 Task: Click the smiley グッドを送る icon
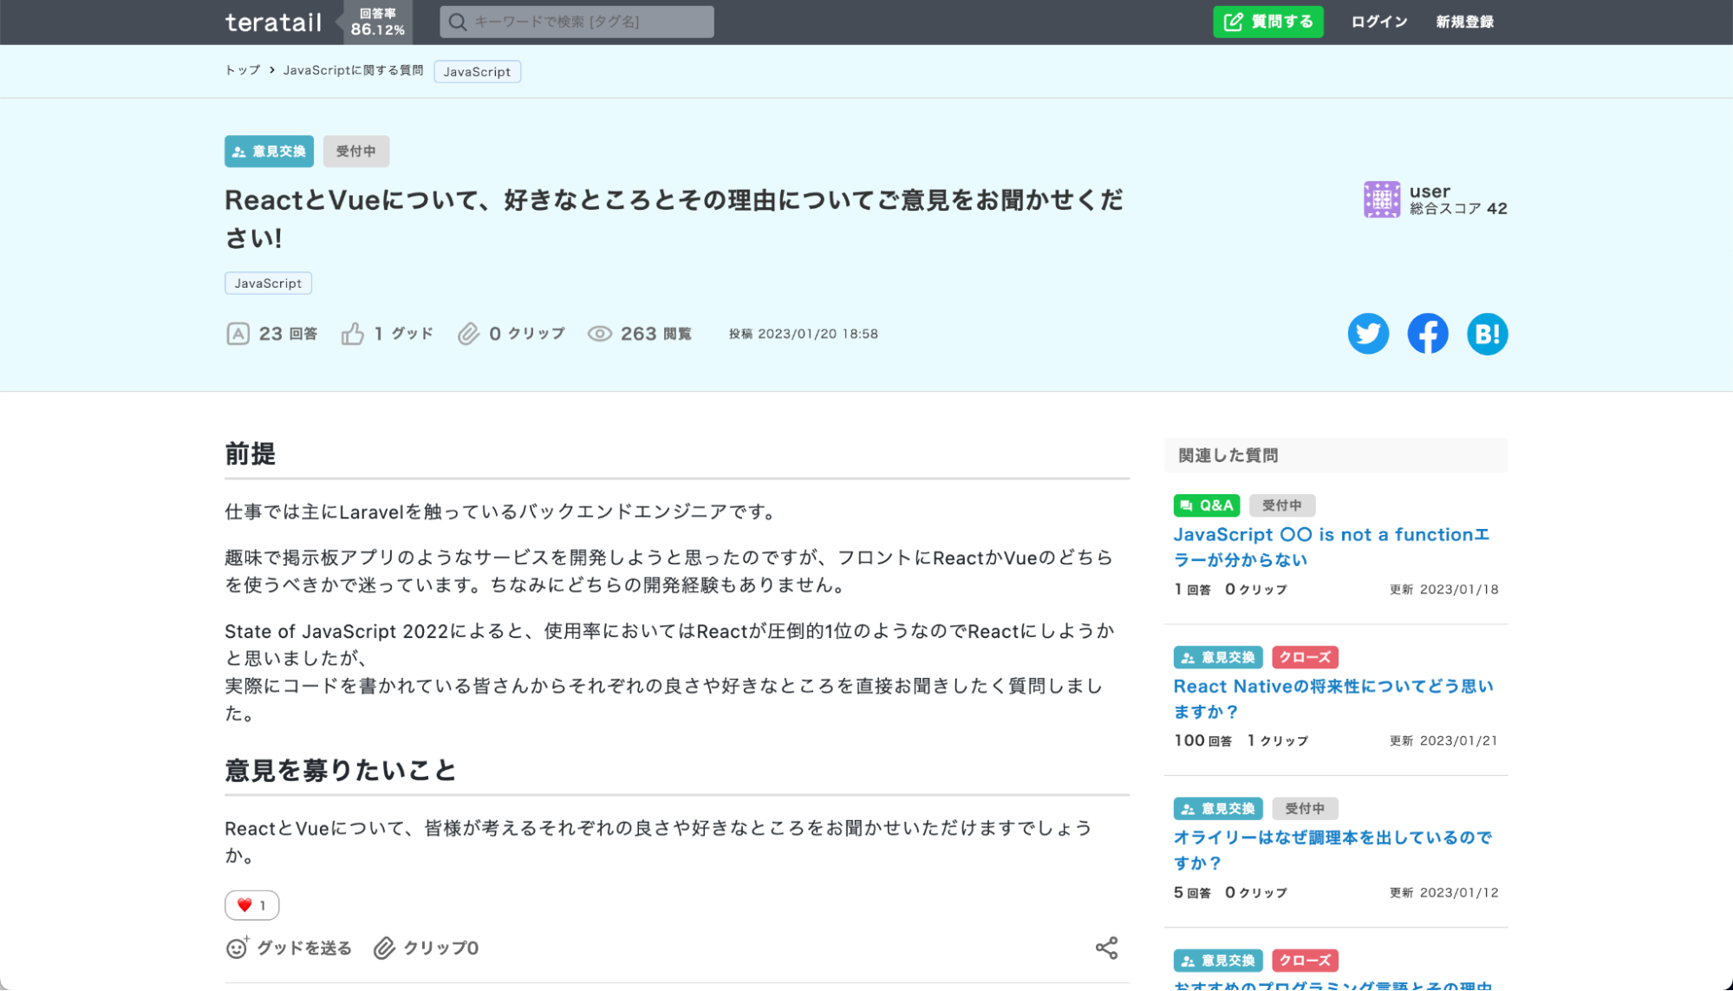click(x=237, y=948)
